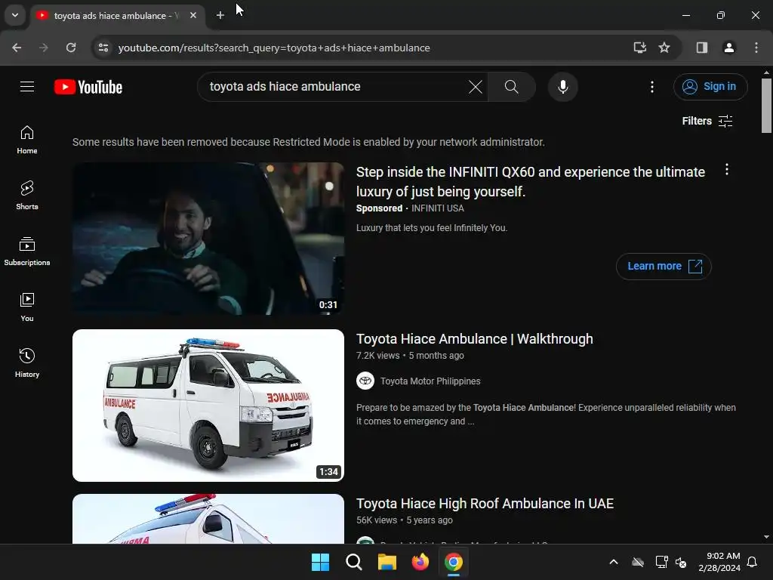The image size is (773, 580).
Task: Open the Filters panel
Action: pyautogui.click(x=707, y=121)
